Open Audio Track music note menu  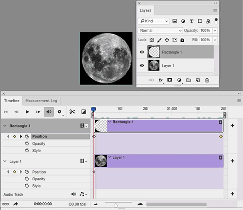coord(83,194)
